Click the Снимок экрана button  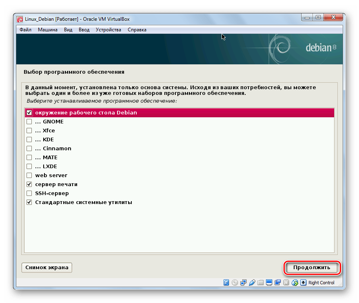pyautogui.click(x=47, y=268)
